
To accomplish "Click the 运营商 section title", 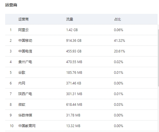I will [11, 5].
